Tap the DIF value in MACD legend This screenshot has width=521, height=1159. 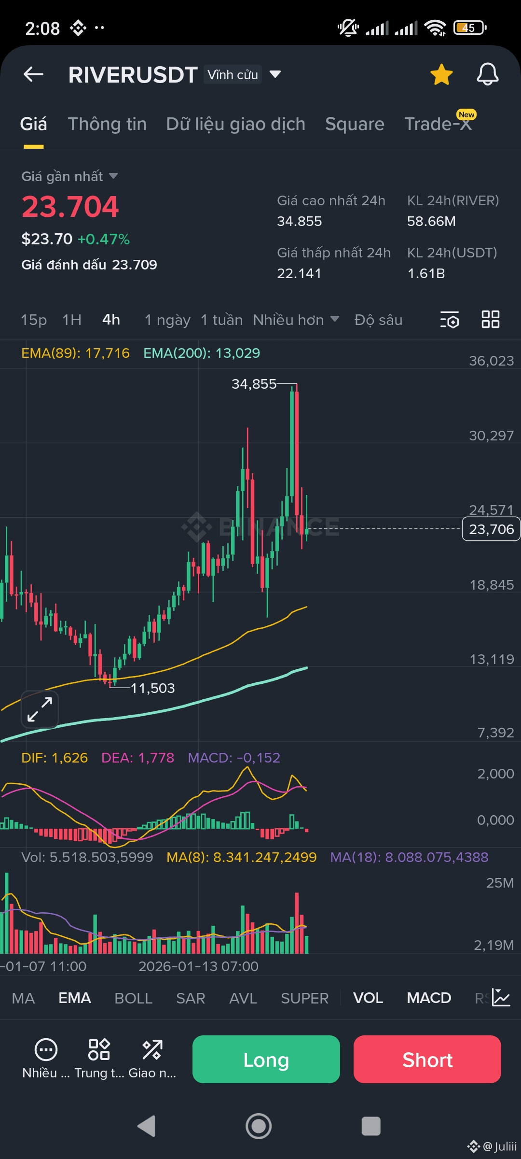(55, 758)
